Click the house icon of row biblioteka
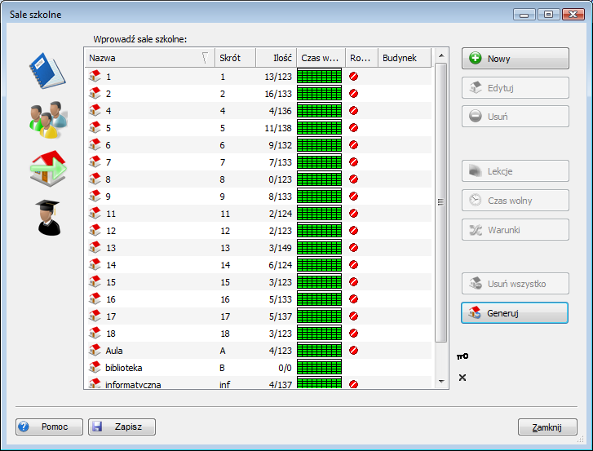Viewport: 593px width, 451px height. 95,367
